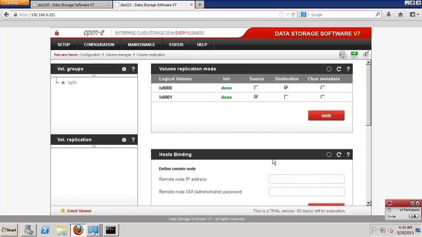Click the rightmost breadcrumb bar tool icon
The width and height of the screenshot is (422, 237).
366,54
